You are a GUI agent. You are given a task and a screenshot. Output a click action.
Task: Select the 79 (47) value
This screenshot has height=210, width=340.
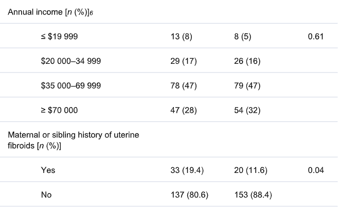tap(246, 85)
